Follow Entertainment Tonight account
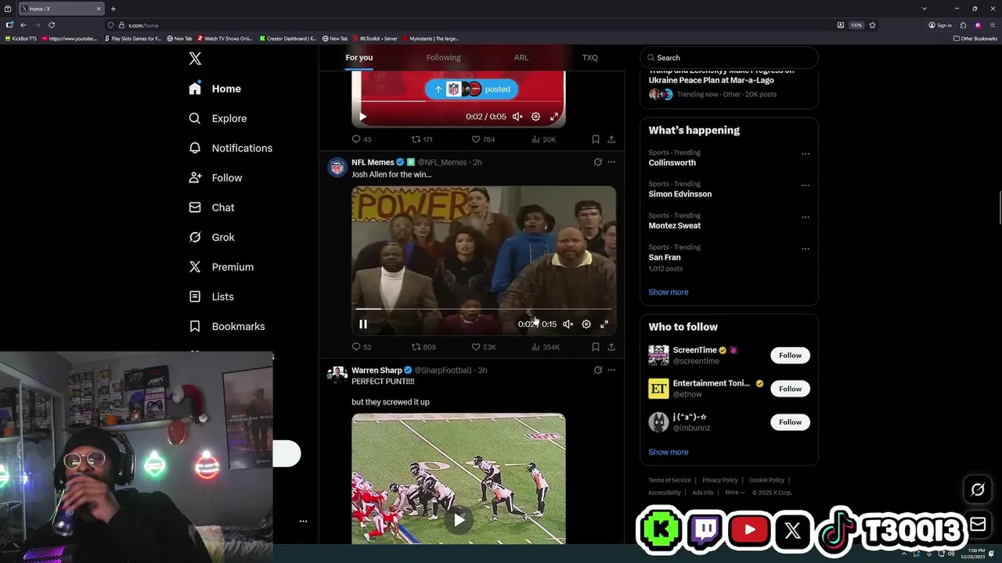Viewport: 1002px width, 563px height. point(790,389)
